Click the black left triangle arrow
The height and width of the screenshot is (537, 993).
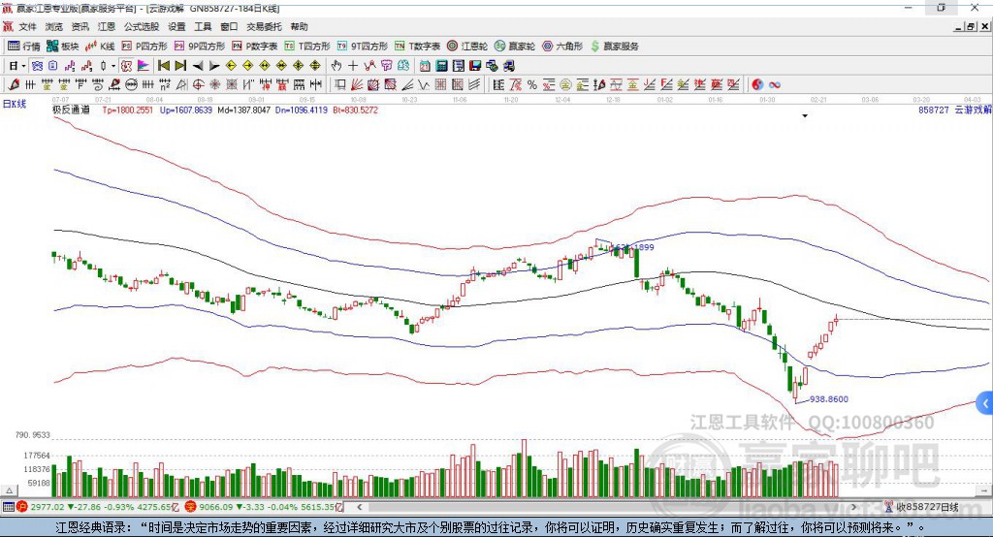pyautogui.click(x=198, y=66)
